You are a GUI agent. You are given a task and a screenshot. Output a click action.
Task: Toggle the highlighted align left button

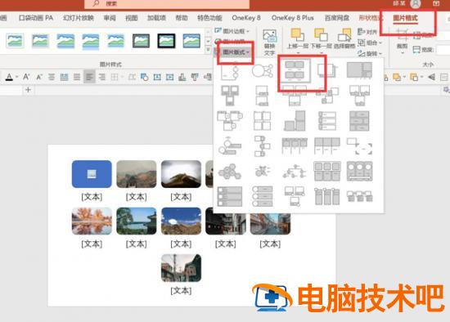89,77
